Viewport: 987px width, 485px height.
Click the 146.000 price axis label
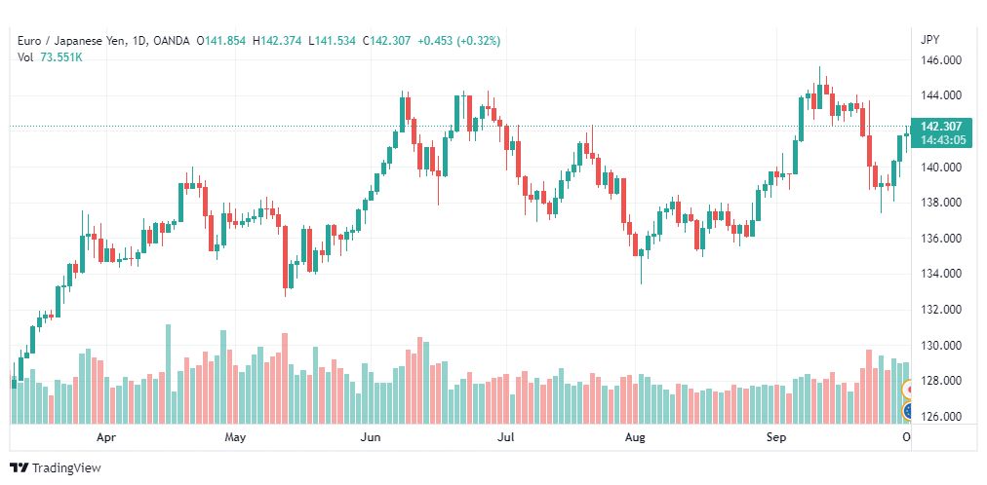click(942, 60)
